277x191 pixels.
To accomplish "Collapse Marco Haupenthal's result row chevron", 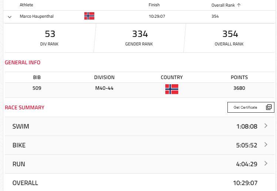I will 10,17.
